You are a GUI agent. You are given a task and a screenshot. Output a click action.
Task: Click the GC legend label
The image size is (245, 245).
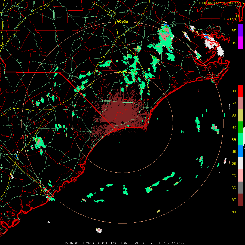click(x=234, y=188)
